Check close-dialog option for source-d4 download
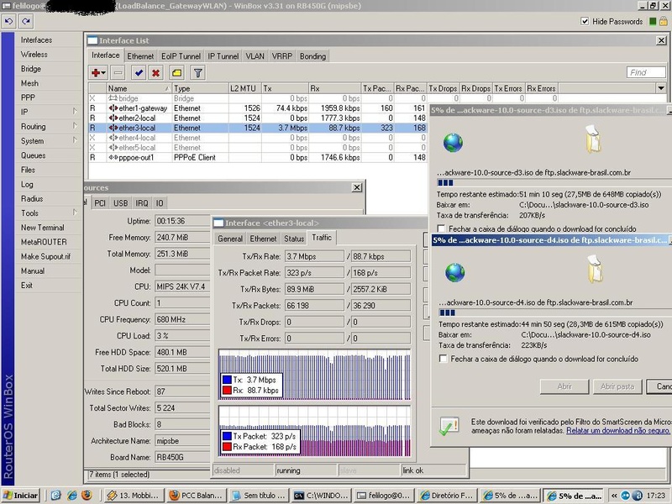The width and height of the screenshot is (672, 504). point(443,359)
